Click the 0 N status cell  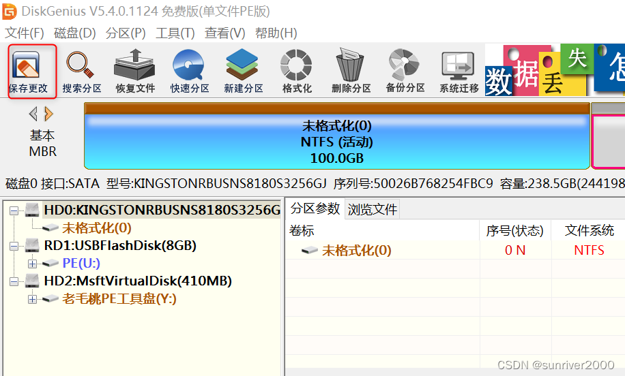[515, 250]
